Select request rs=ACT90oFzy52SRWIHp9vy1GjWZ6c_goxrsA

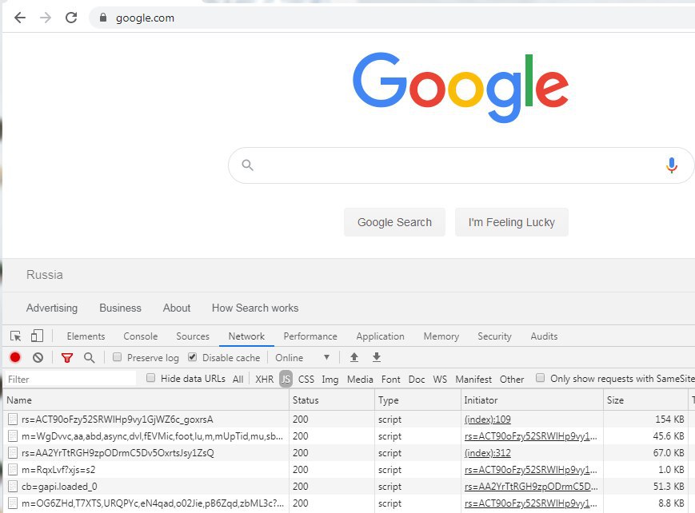coord(118,419)
